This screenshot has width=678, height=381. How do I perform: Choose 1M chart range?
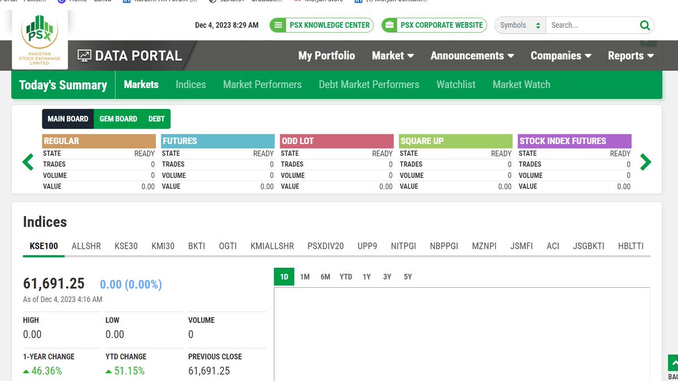pyautogui.click(x=305, y=277)
